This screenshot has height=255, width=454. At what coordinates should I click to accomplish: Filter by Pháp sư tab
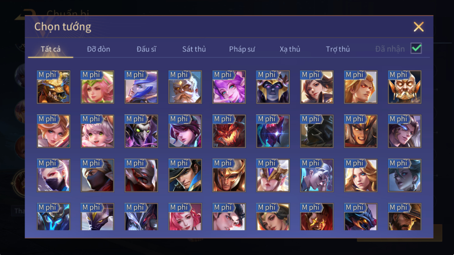pos(242,49)
